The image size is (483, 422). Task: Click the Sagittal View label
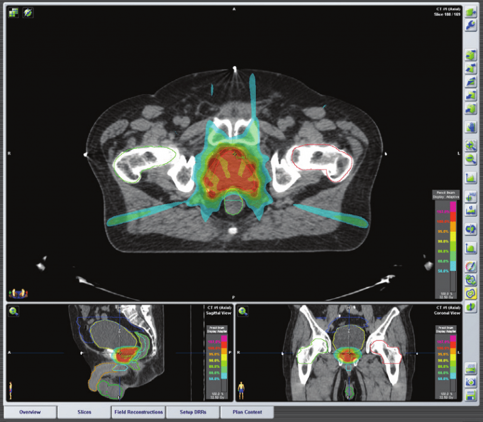218,313
